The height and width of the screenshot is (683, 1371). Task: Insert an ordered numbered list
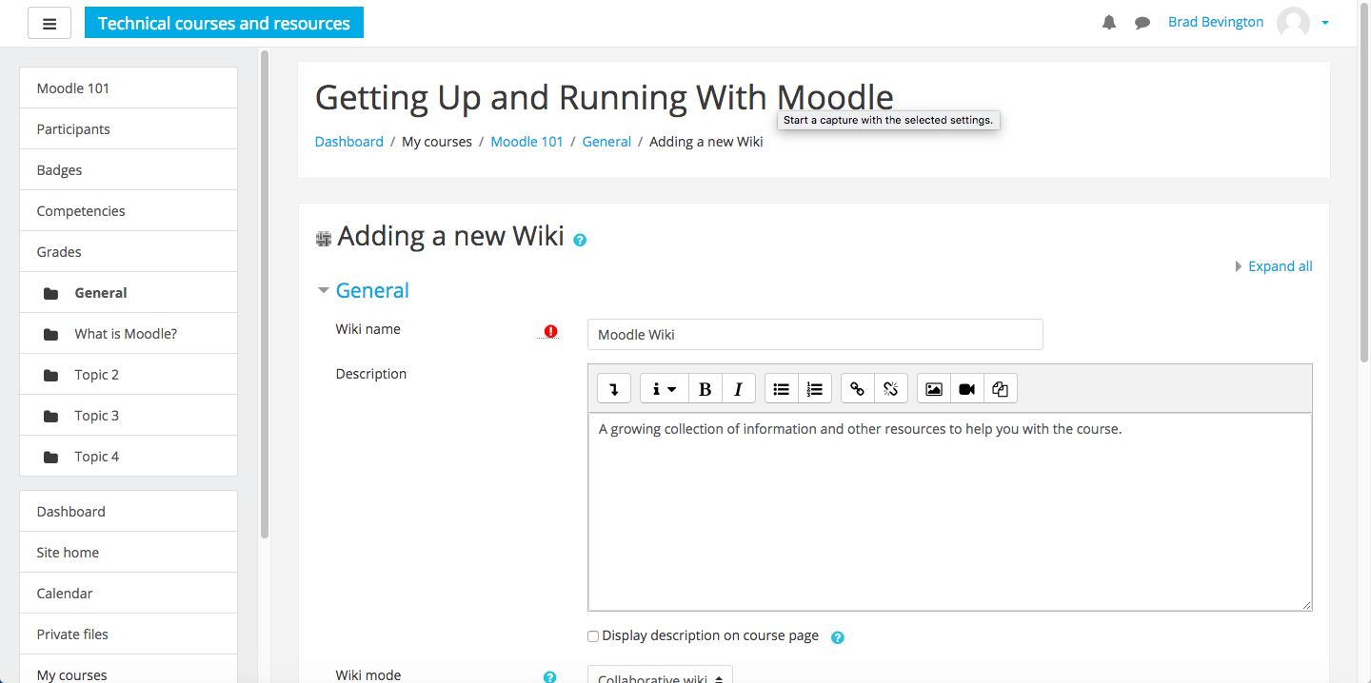click(814, 388)
